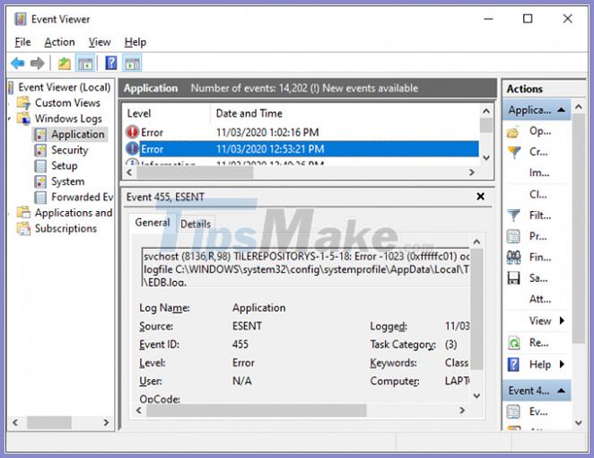Click the Setup log icon in the tree

pyautogui.click(x=40, y=166)
